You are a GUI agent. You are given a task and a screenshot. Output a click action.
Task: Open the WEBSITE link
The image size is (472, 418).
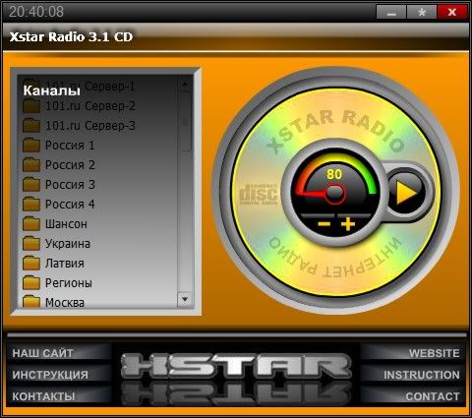tap(434, 353)
